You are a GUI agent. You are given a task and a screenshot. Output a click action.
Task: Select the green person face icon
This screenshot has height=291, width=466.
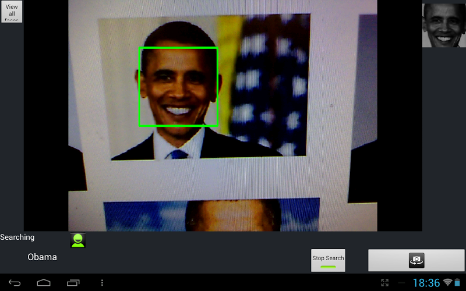point(78,240)
